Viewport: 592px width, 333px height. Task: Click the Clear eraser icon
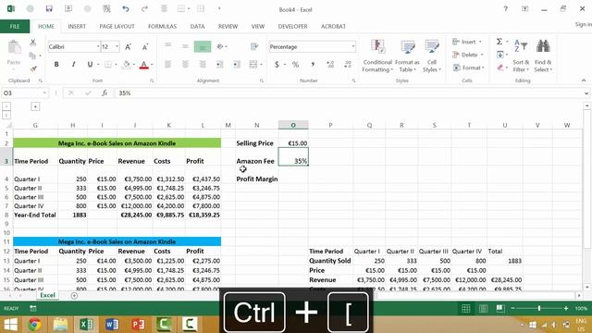500,68
